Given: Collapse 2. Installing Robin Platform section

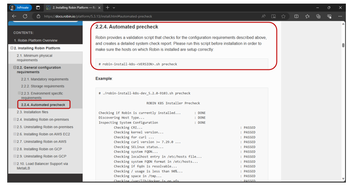Looking at the screenshot, I should click(12, 48).
